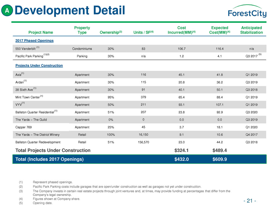The height and width of the screenshot is (208, 278).
Task: Select the footnote starting "The Company invests"
Action: coord(132,193)
